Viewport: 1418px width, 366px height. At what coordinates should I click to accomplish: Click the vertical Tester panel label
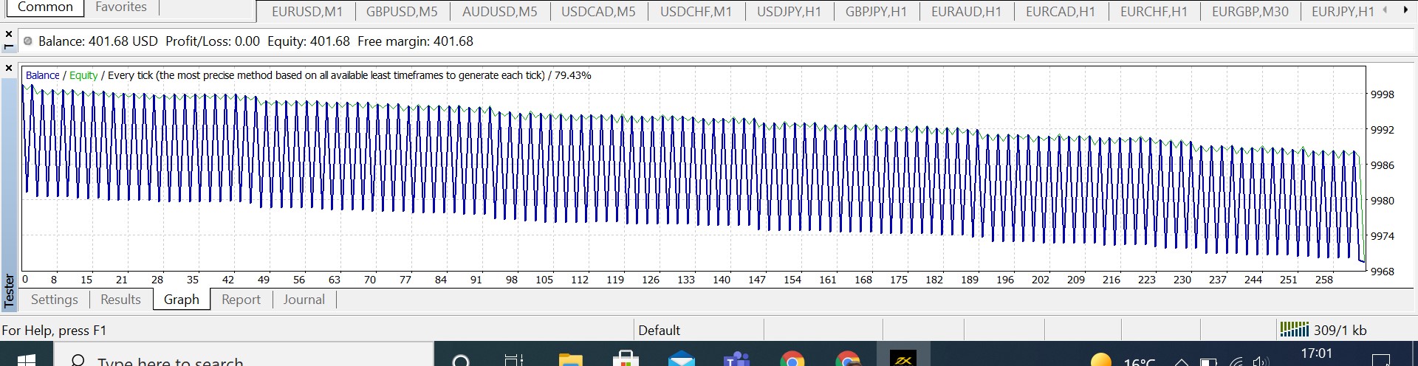[x=9, y=291]
